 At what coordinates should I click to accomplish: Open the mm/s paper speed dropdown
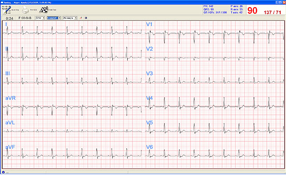click(x=70, y=18)
